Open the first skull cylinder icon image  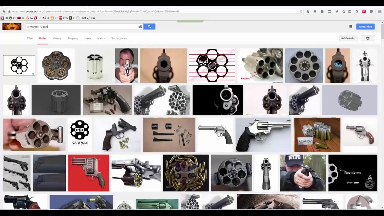(19, 65)
